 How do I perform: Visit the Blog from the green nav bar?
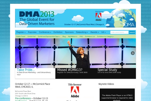point(64,37)
